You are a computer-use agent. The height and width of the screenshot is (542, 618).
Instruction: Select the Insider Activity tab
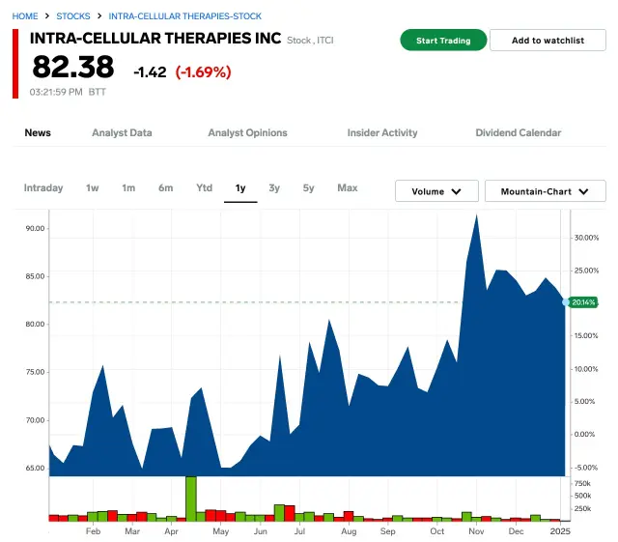click(x=382, y=132)
